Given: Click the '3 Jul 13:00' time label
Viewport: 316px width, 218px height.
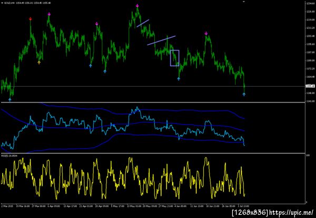Looking at the screenshot, I should click(x=243, y=206).
